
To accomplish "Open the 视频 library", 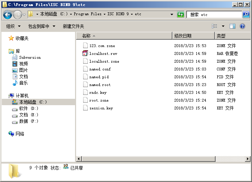I will point(23,64).
